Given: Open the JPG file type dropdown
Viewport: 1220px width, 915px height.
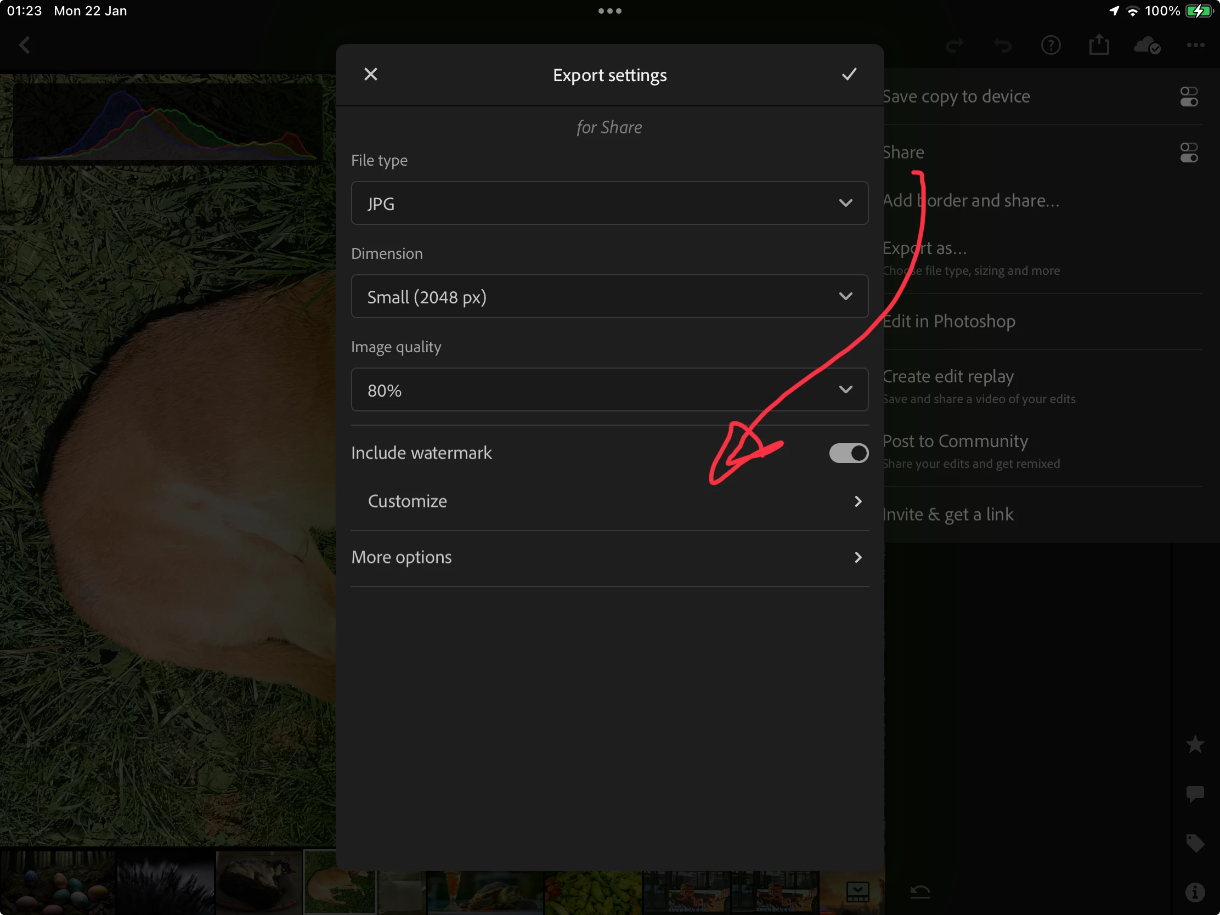Looking at the screenshot, I should coord(609,204).
